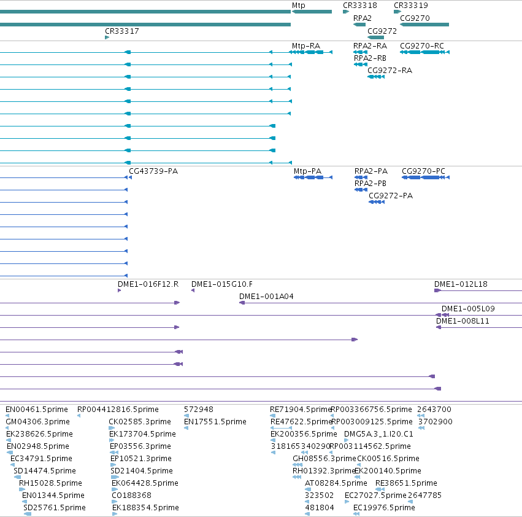Click the RP003366756.5prime EST label

pyautogui.click(x=371, y=410)
